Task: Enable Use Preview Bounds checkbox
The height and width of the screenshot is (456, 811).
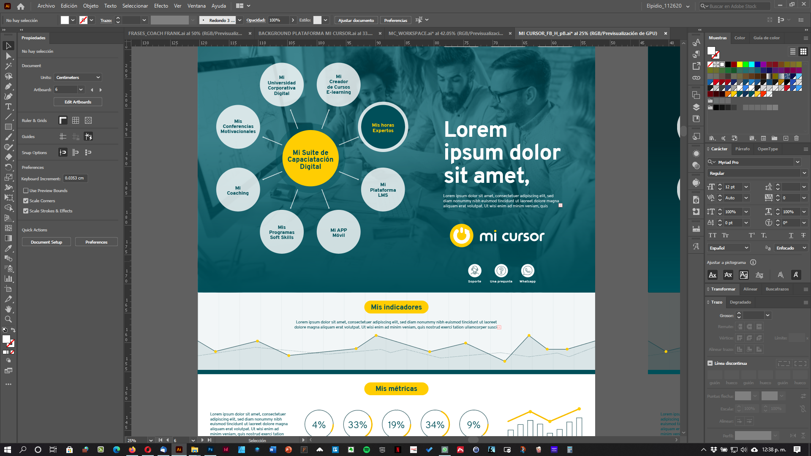Action: 26,191
